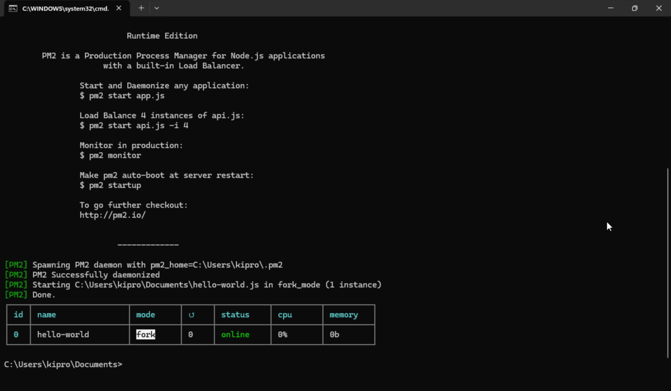Click the cmd icon in the terminal tab
The width and height of the screenshot is (671, 391).
(13, 8)
